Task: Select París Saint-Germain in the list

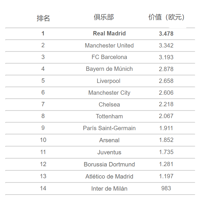Action: (x=109, y=128)
